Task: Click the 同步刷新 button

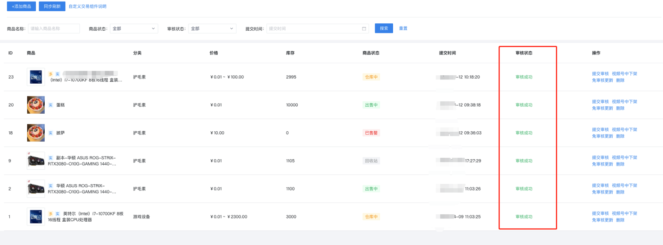Action: coord(52,7)
